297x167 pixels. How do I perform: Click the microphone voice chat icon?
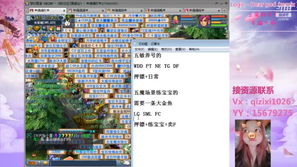point(39,163)
